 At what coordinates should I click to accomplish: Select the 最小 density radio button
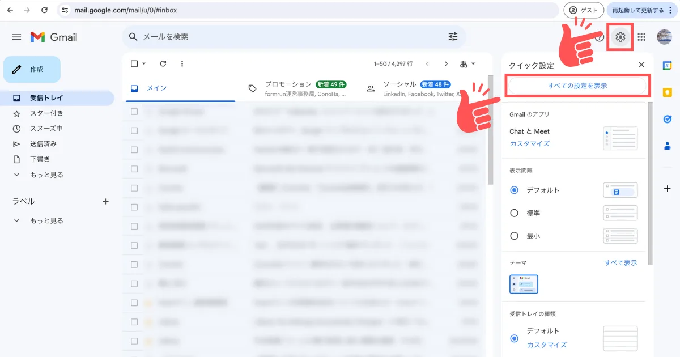tap(514, 236)
